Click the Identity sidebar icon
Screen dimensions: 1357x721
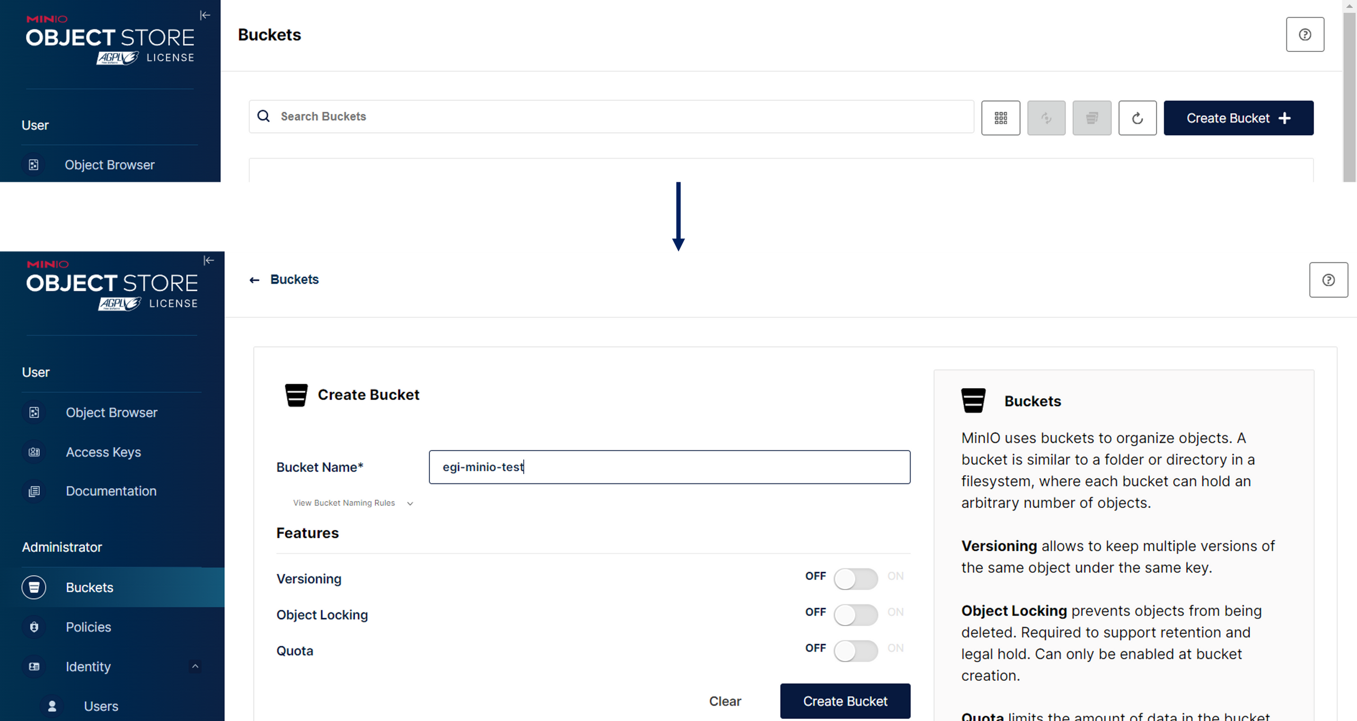click(34, 665)
